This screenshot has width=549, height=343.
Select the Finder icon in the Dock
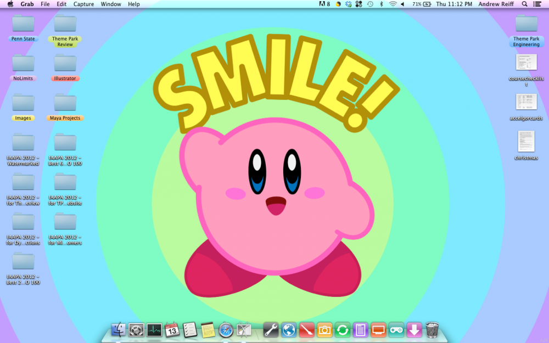(118, 330)
